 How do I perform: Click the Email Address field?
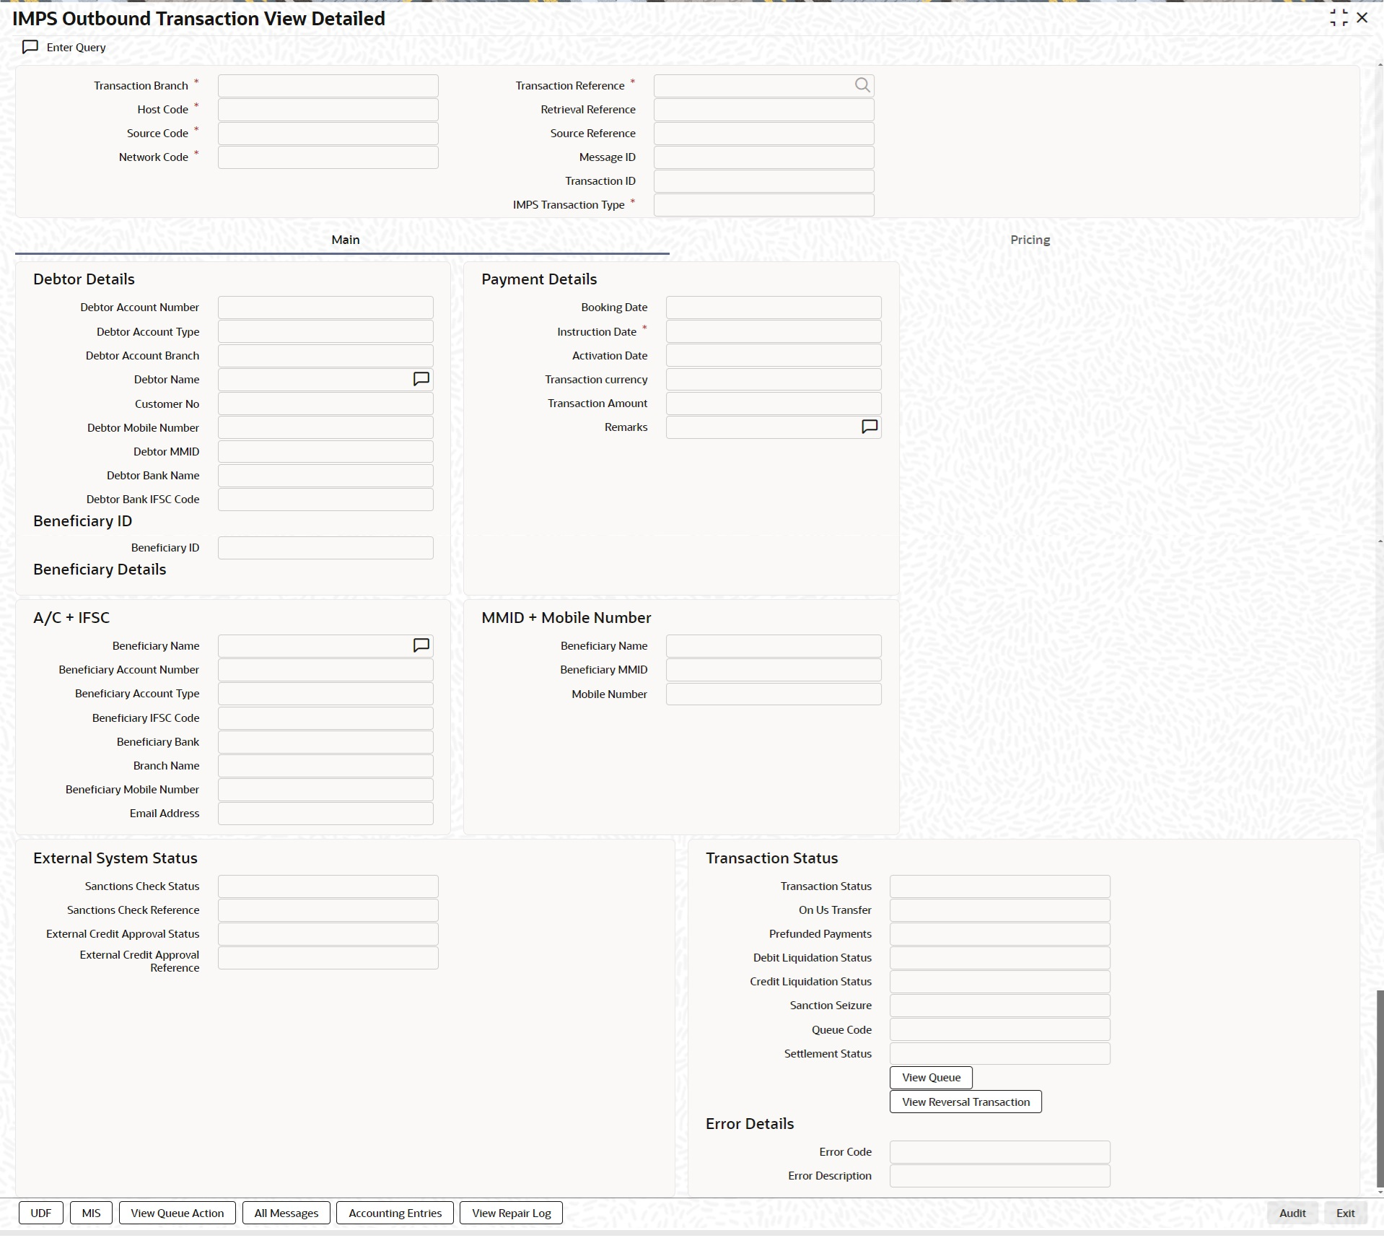click(x=325, y=814)
